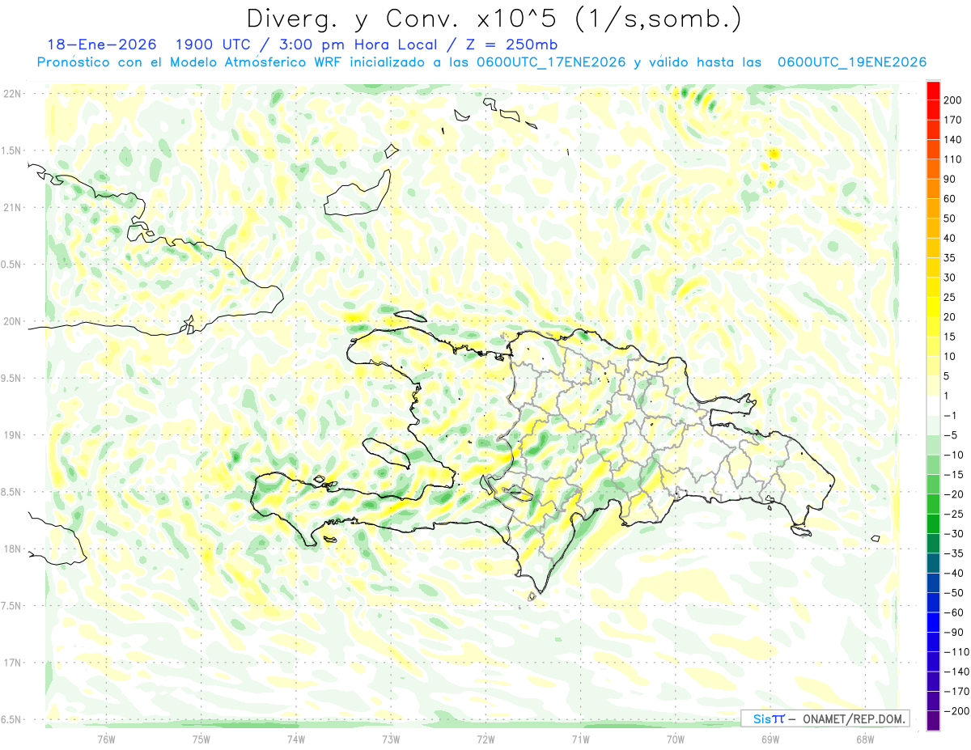Click the "SisTT - ONAMET/REP.DOM." credit box
The height and width of the screenshot is (750, 971).
pyautogui.click(x=825, y=718)
